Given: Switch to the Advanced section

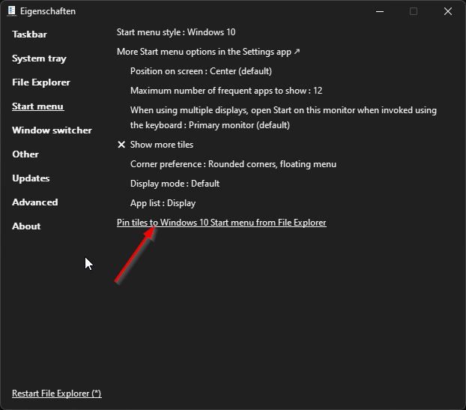Looking at the screenshot, I should tap(34, 202).
